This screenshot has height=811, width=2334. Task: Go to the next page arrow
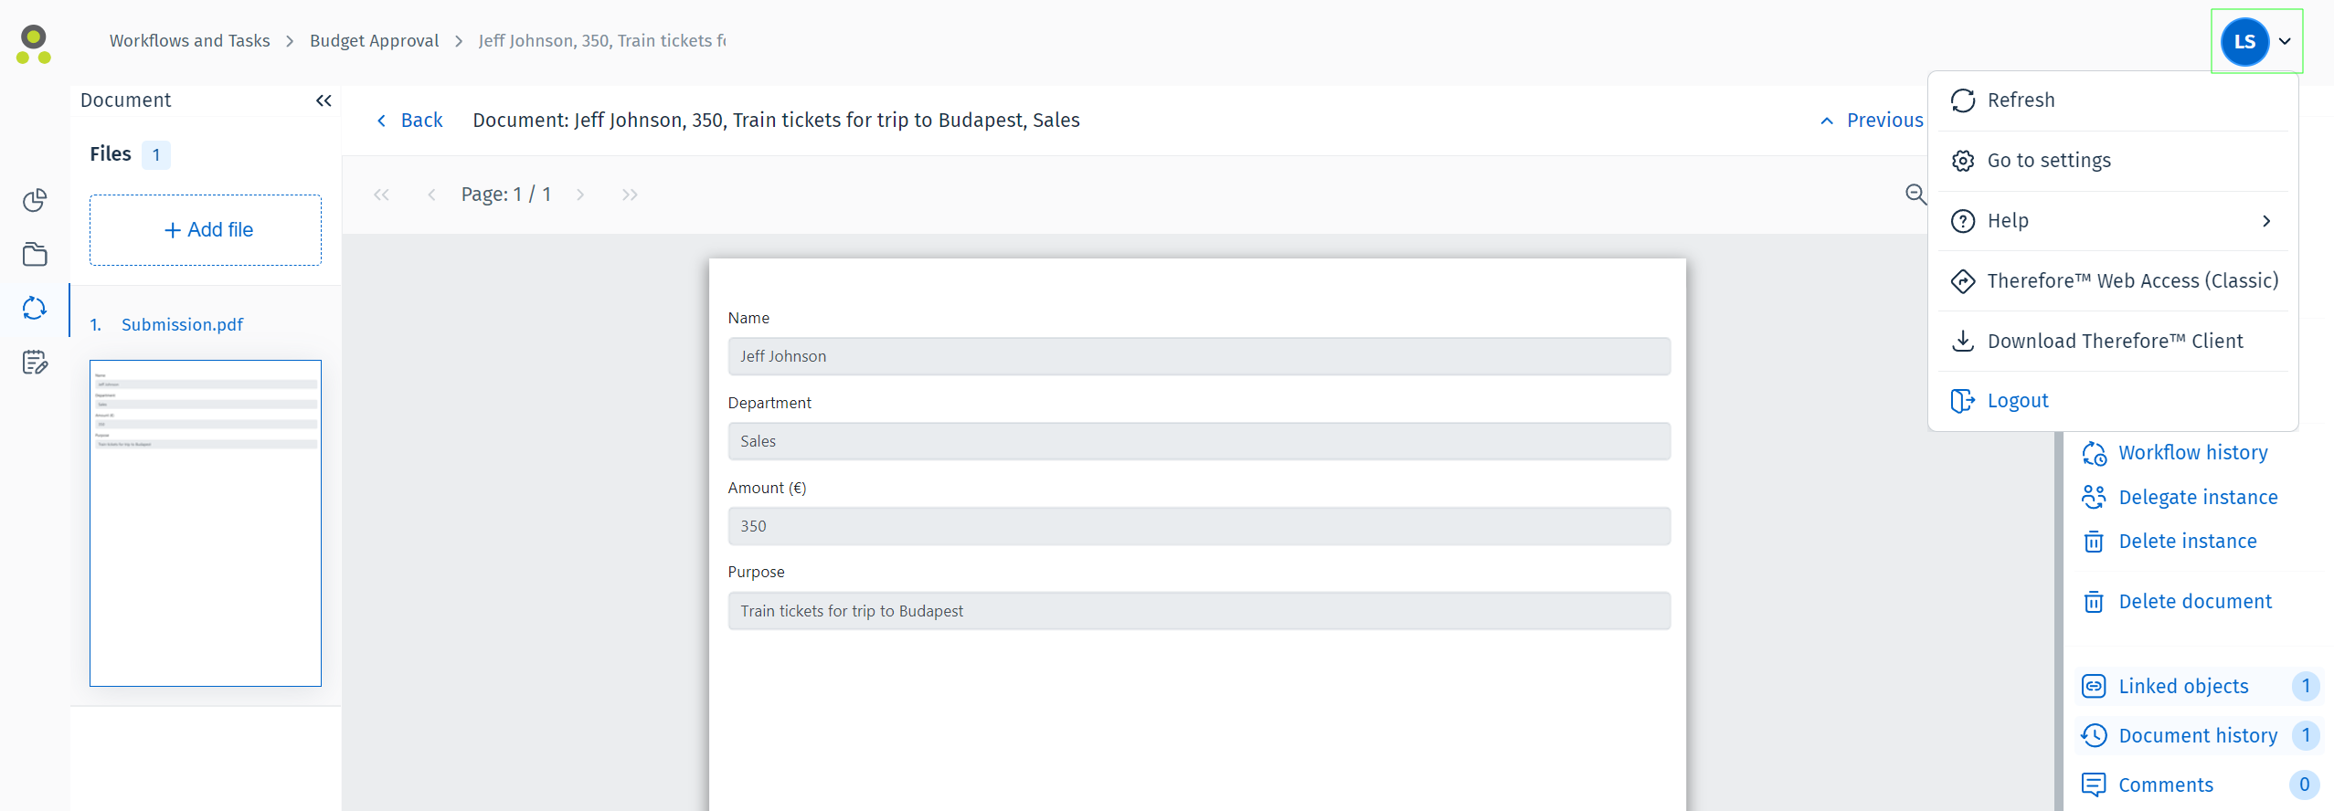pos(580,195)
